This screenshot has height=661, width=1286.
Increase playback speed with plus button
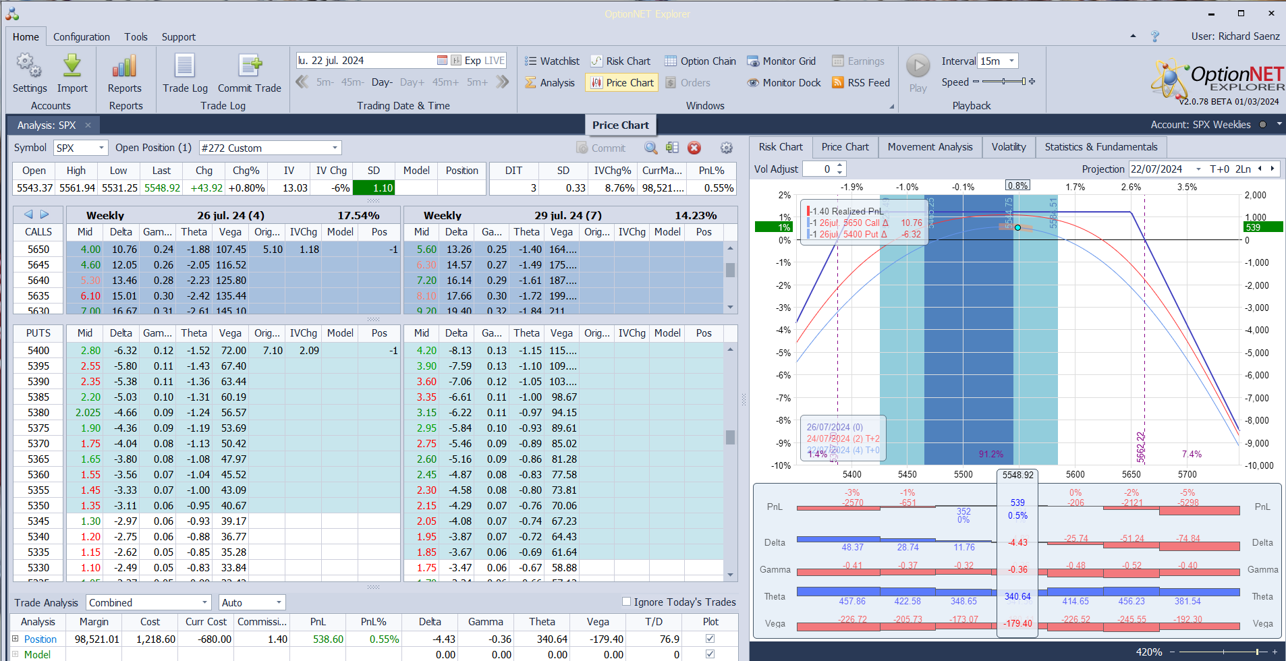[x=1032, y=82]
